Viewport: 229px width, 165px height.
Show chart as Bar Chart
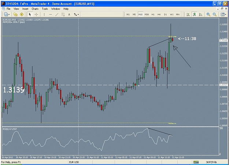(188, 14)
